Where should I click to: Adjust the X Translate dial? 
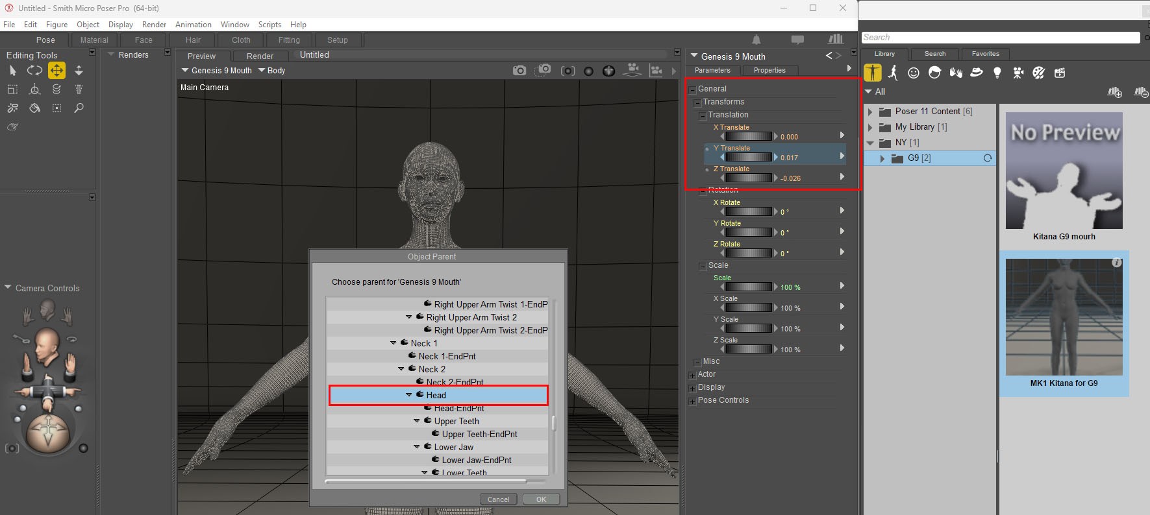coord(748,137)
